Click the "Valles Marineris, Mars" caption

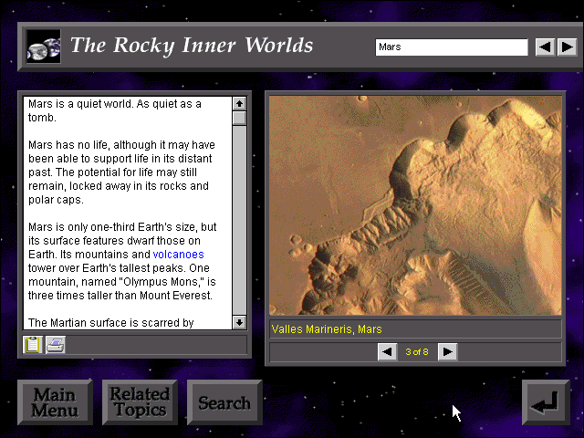[327, 329]
